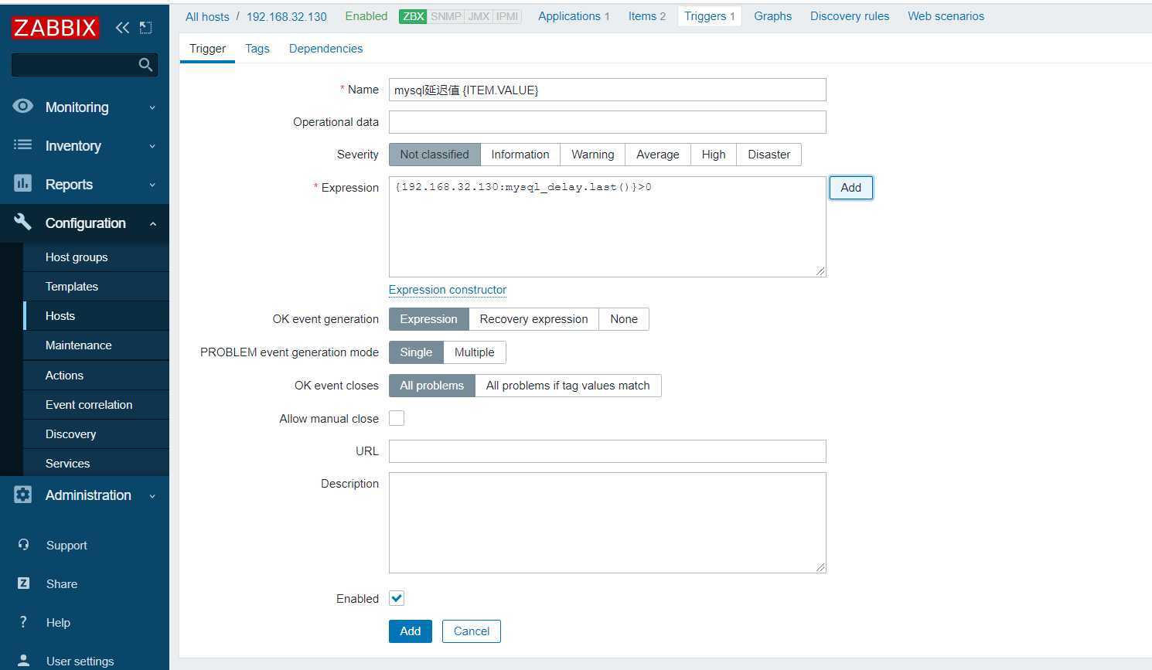Toggle sidebar auto-hide icon beside the collapse arrows
This screenshot has height=670, width=1152.
(145, 28)
